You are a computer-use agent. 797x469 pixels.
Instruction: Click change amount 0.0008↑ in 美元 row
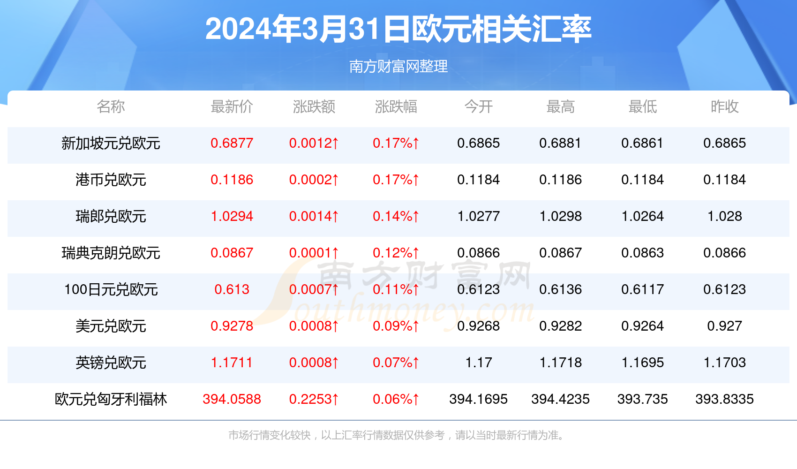coord(314,326)
